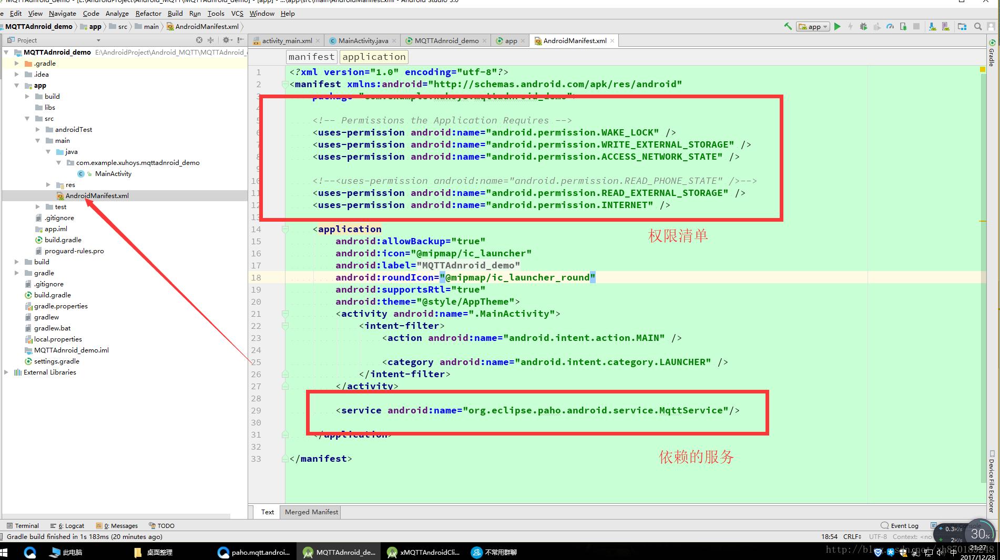1000x560 pixels.
Task: Click the Stop square icon
Action: point(916,26)
